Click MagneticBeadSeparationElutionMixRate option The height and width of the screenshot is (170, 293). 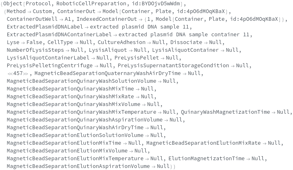click(x=203, y=143)
